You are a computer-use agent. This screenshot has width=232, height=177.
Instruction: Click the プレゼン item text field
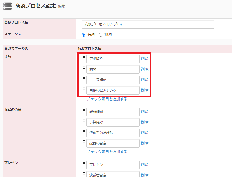point(113,165)
